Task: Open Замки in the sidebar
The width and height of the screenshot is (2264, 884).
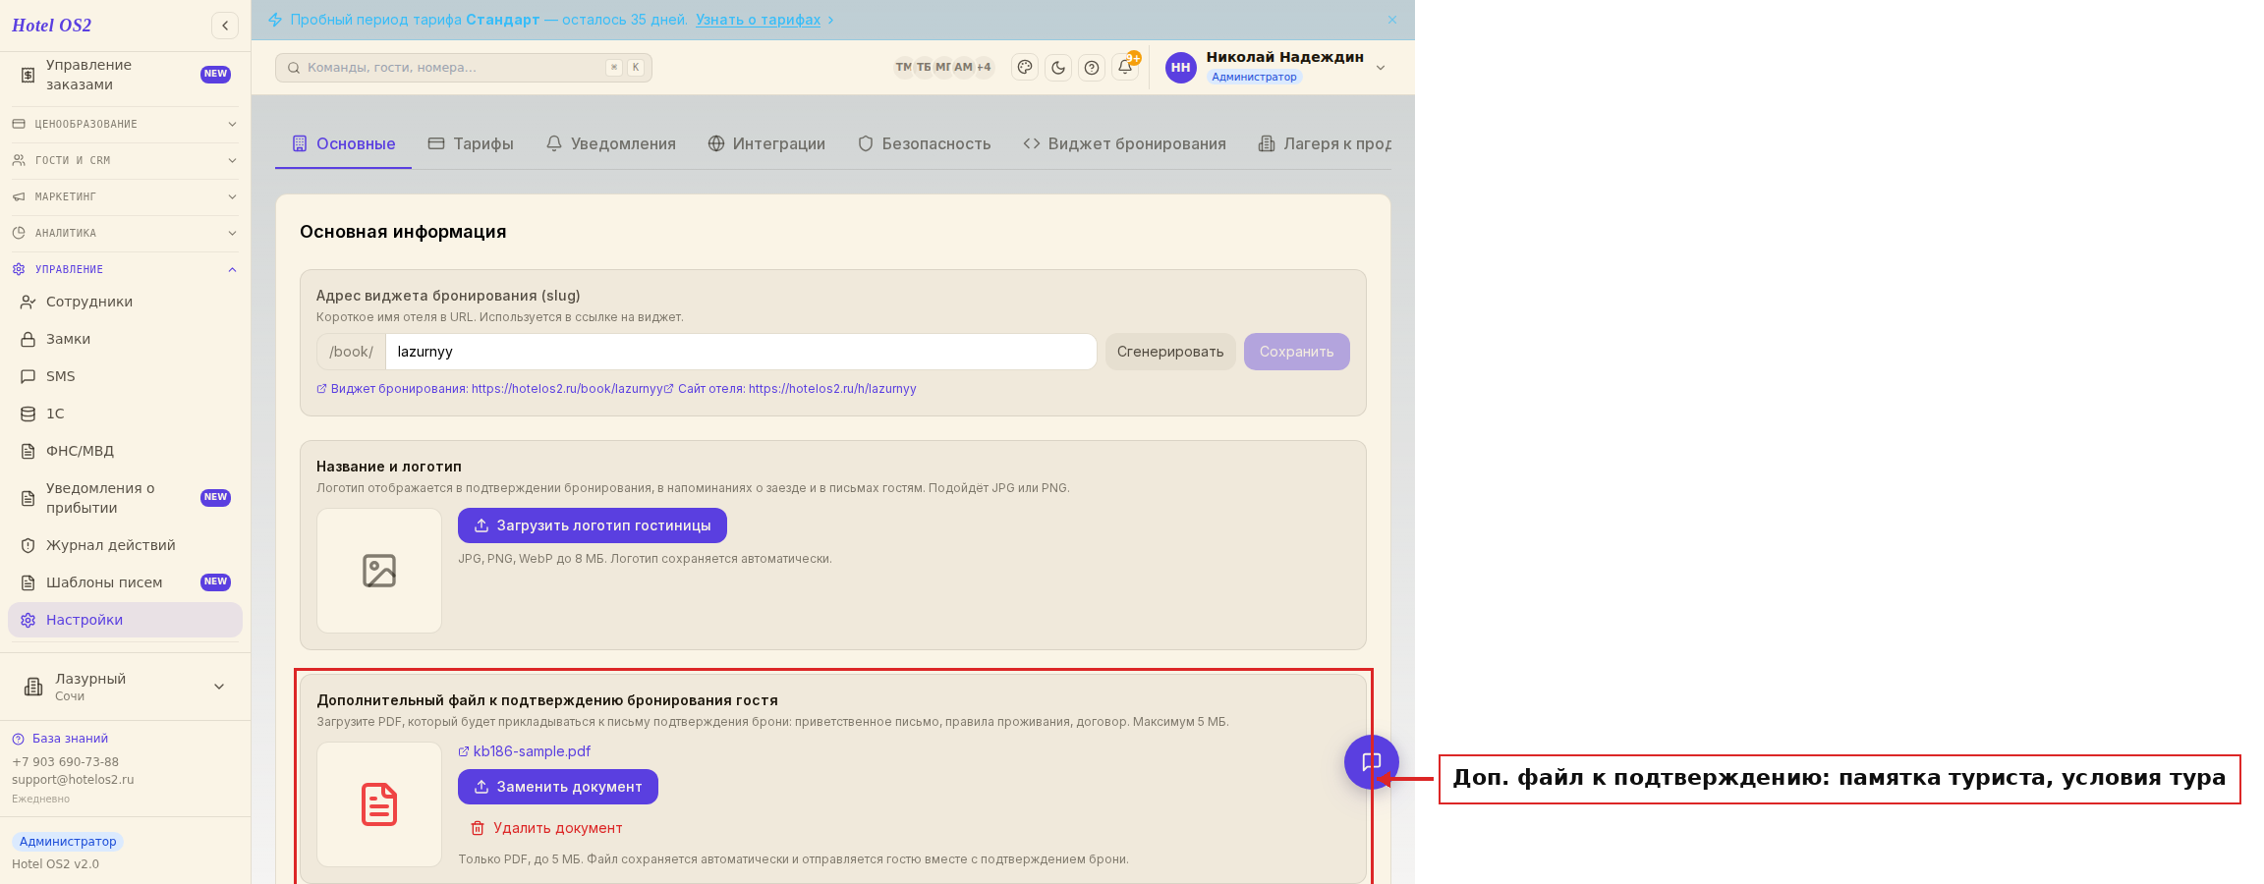Action: coord(125,339)
